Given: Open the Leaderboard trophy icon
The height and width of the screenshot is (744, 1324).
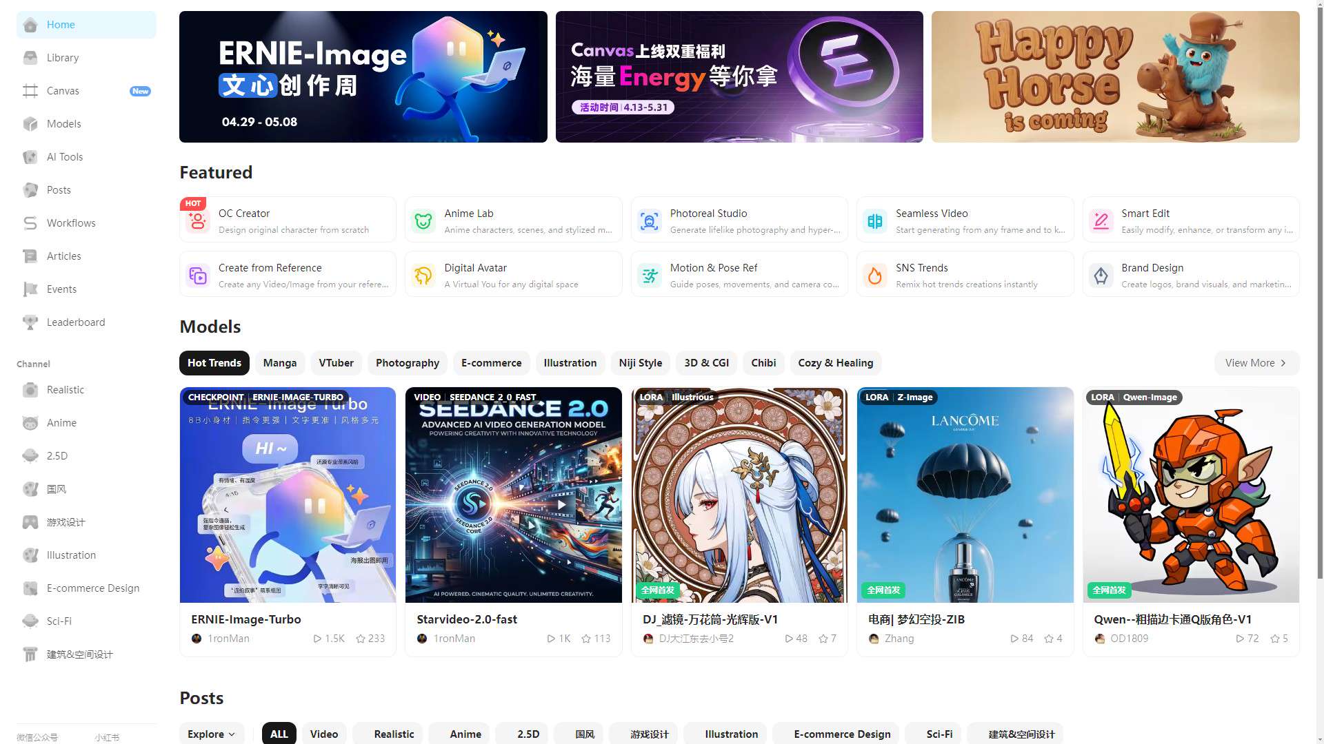Looking at the screenshot, I should (x=30, y=322).
